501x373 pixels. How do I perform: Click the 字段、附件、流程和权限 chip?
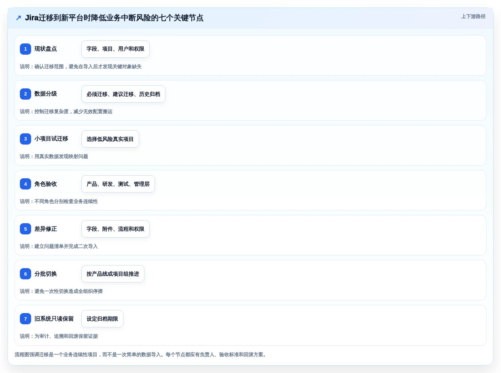tap(115, 229)
